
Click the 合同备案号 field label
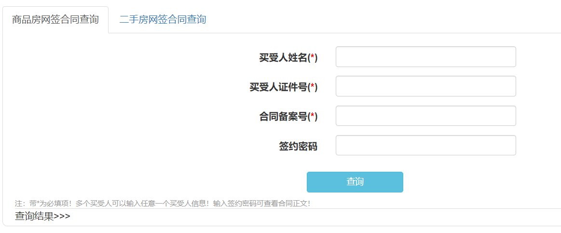283,117
